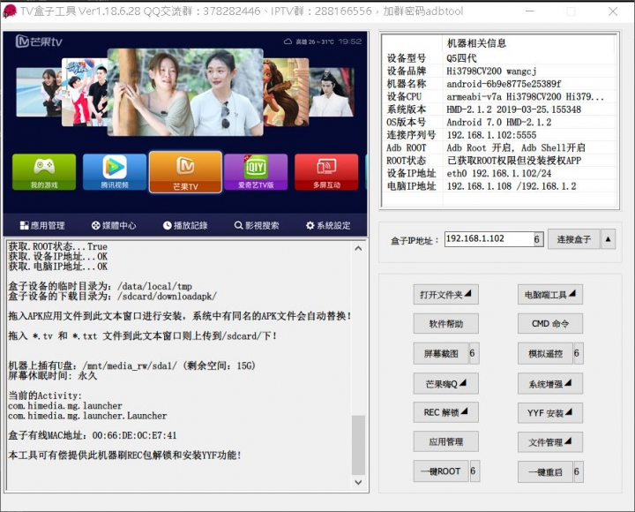The image size is (635, 512).
Task: Click the 6 box beside IP address
Action: (x=537, y=239)
